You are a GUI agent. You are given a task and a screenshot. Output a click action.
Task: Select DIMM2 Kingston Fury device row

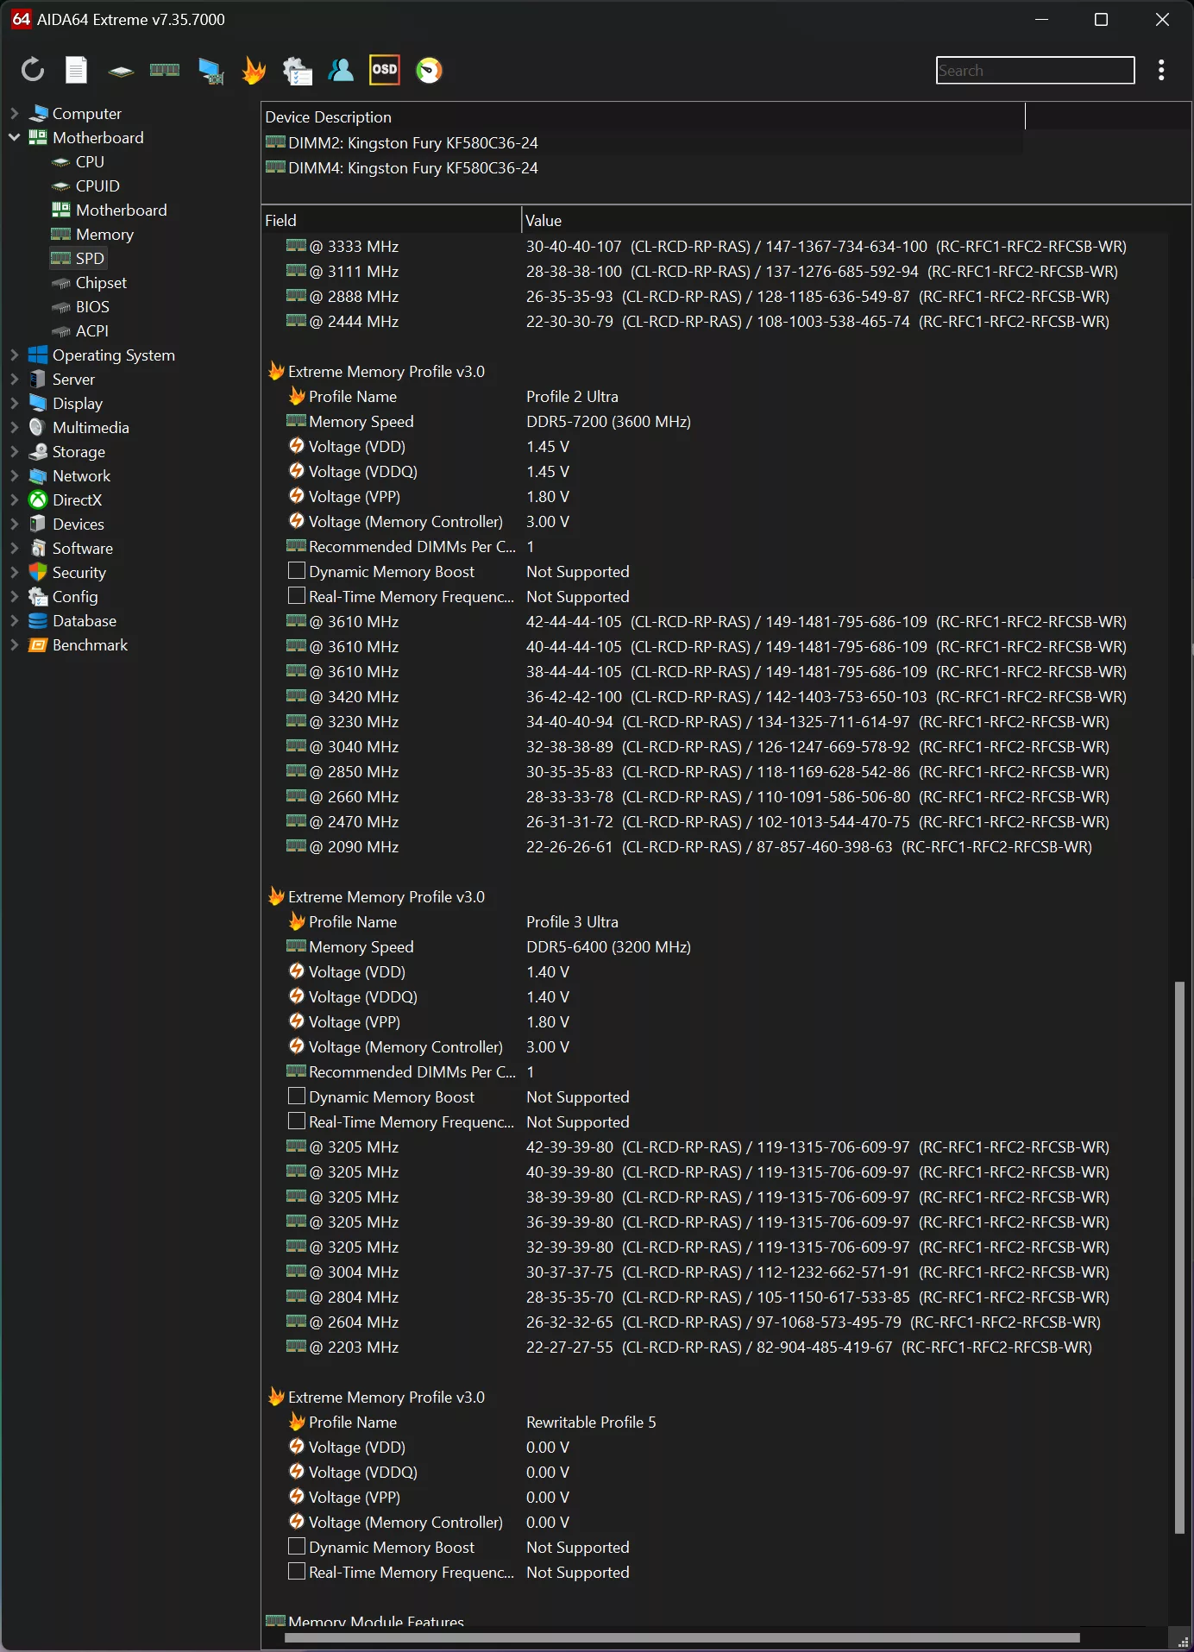643,143
